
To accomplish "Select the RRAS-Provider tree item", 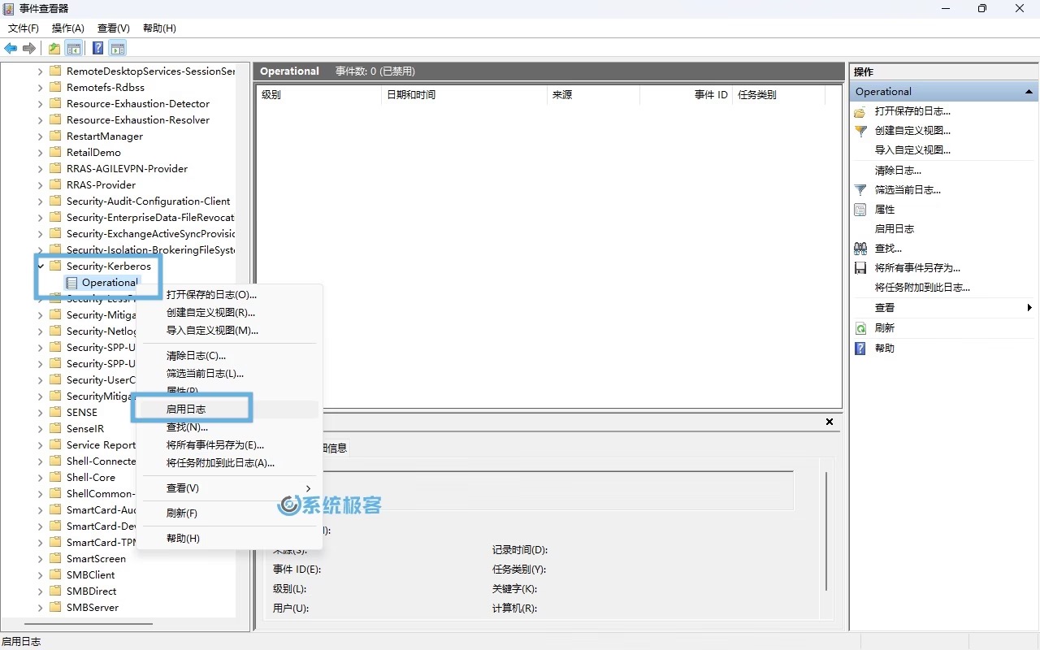I will pos(101,185).
